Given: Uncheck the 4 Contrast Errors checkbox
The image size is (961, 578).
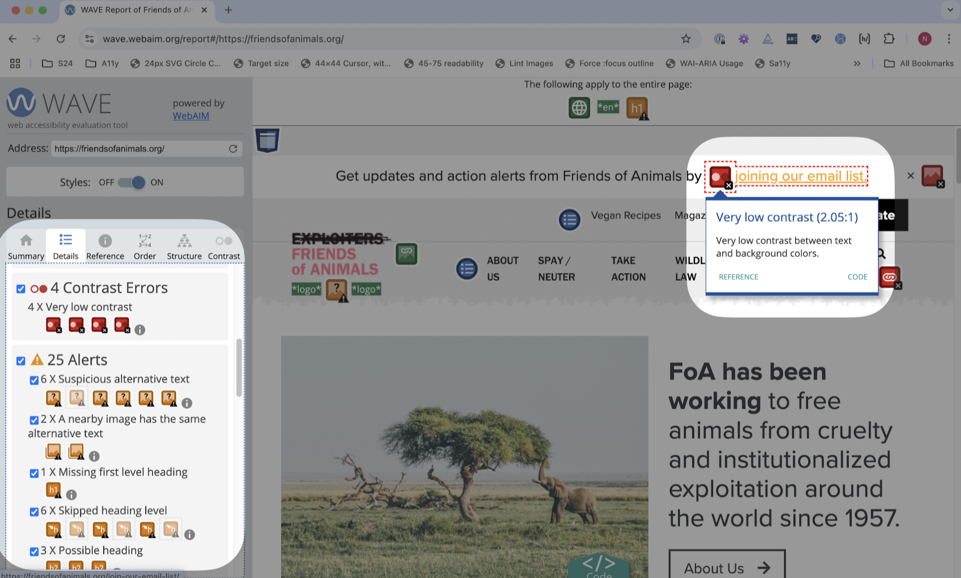Looking at the screenshot, I should point(20,289).
